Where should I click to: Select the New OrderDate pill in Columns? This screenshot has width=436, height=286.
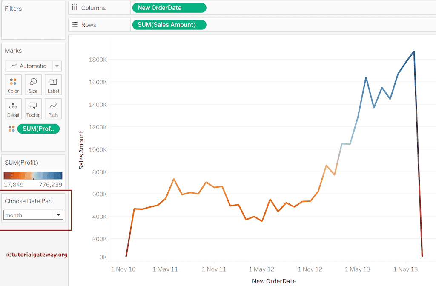(169, 8)
